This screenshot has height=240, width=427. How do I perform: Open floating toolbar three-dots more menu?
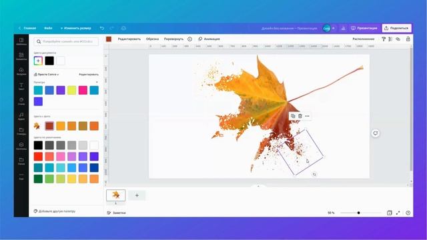[307, 116]
